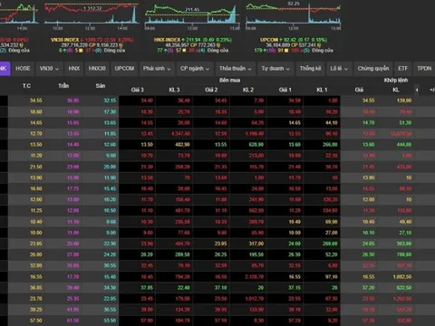435x326 pixels.
Task: Select the HNX30 tab
Action: point(97,69)
